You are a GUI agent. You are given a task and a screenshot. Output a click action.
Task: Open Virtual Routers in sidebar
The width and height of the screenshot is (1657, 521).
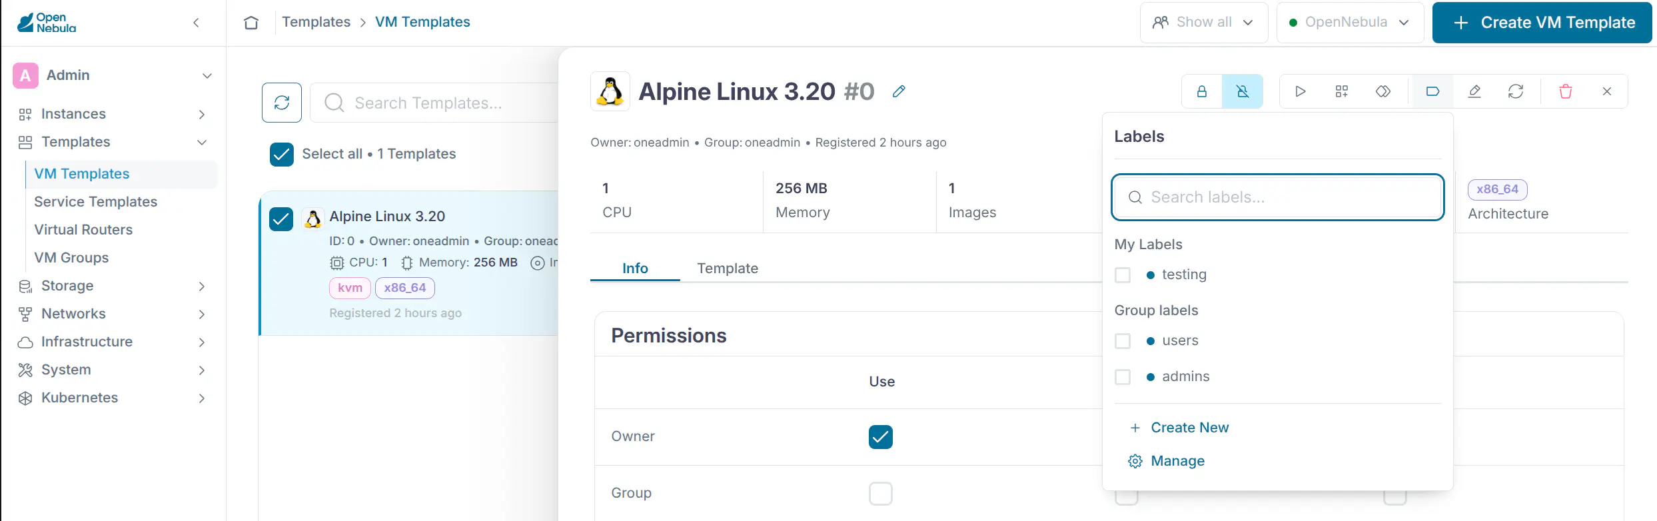click(83, 230)
